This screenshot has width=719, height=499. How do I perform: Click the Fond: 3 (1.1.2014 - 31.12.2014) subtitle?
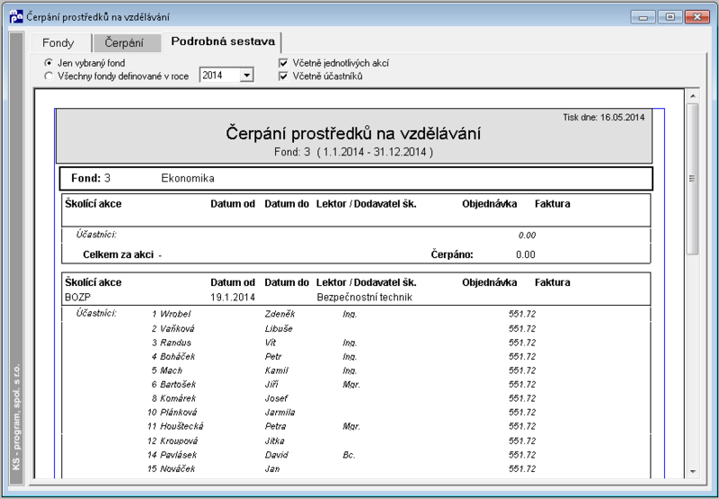tap(353, 152)
